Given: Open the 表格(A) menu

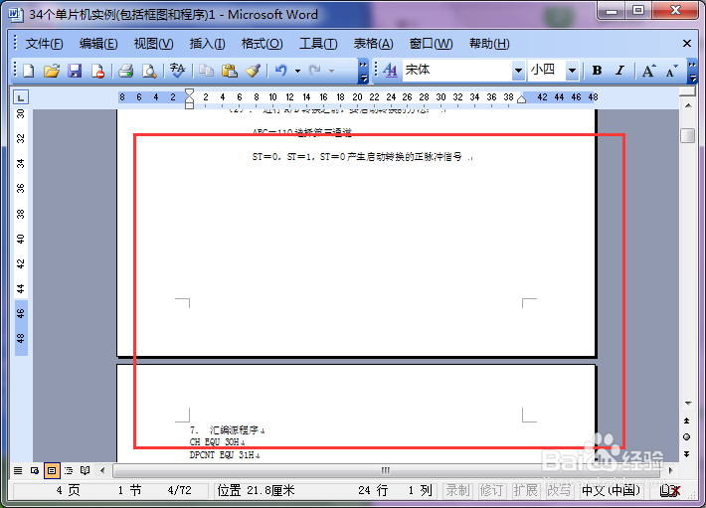Looking at the screenshot, I should (x=373, y=44).
